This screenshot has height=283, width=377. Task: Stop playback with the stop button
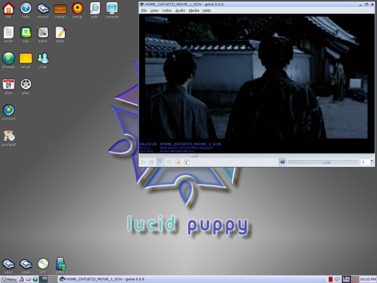pyautogui.click(x=169, y=162)
